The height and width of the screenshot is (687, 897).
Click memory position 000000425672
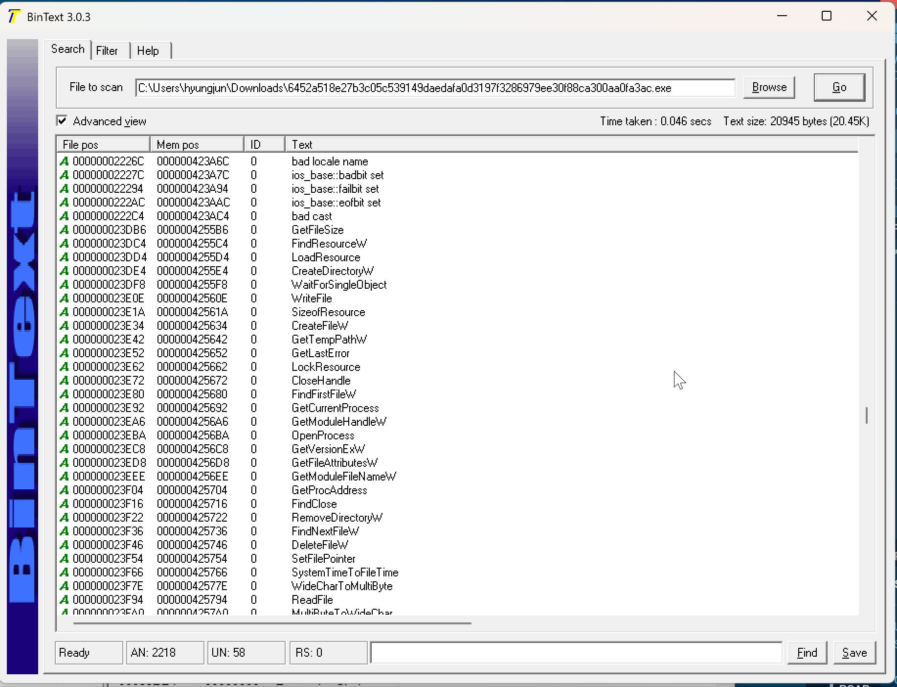(192, 381)
